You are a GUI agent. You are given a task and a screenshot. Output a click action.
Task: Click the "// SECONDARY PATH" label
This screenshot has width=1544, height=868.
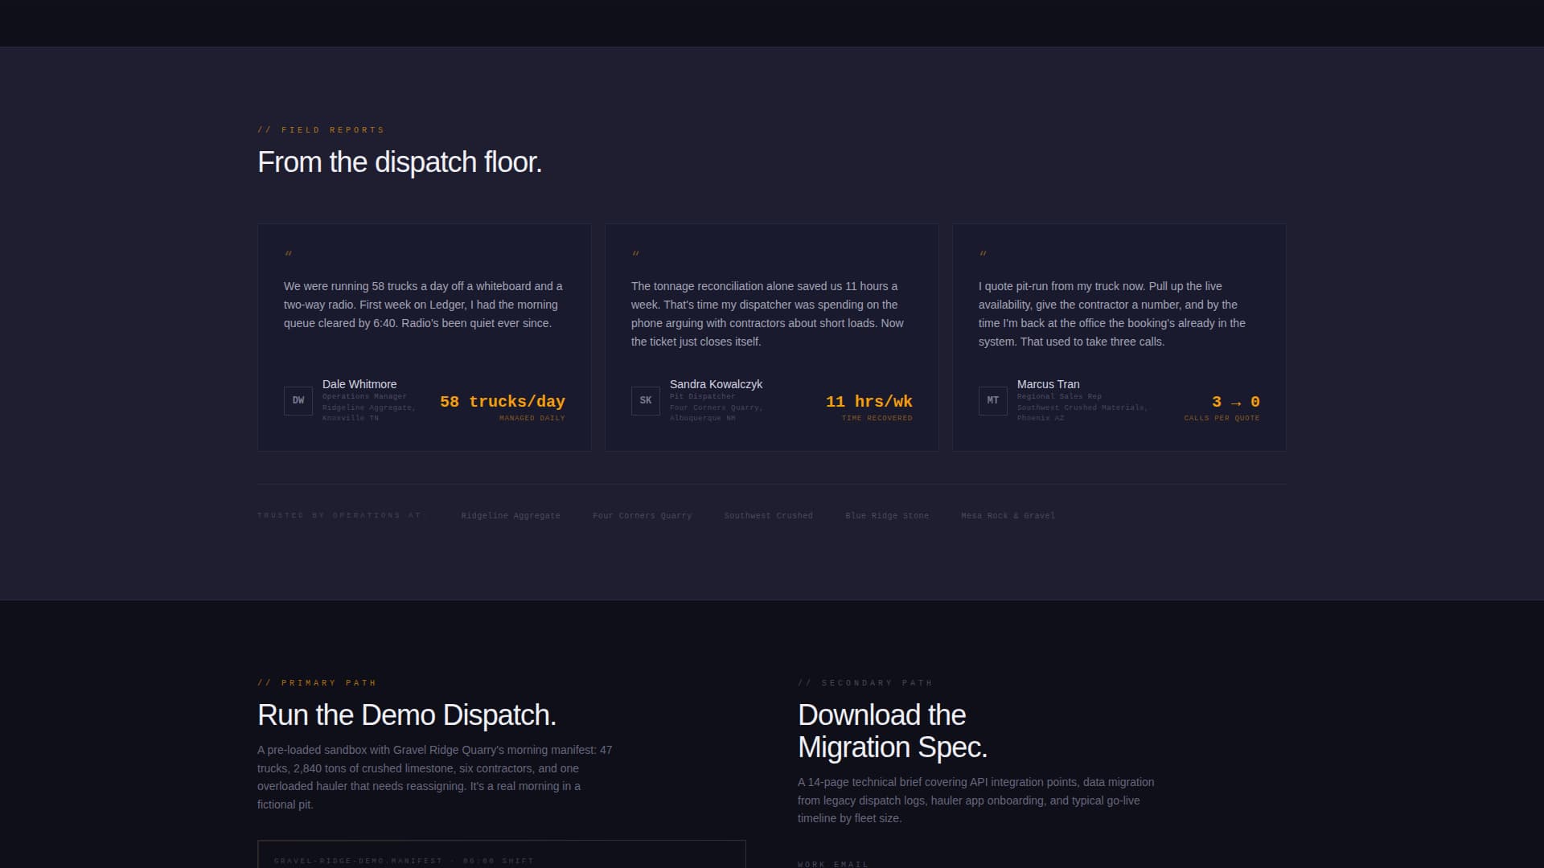pyautogui.click(x=865, y=682)
